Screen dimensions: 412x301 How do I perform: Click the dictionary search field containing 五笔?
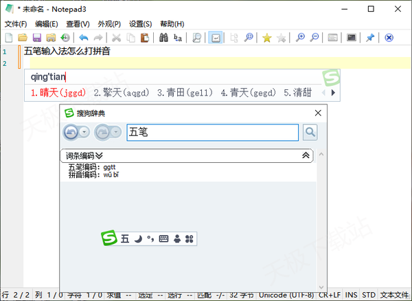click(x=213, y=132)
